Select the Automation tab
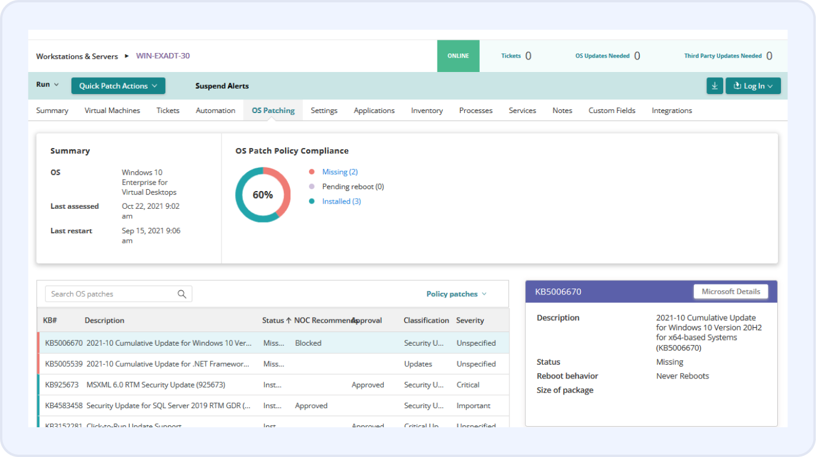This screenshot has height=457, width=816. pyautogui.click(x=215, y=111)
